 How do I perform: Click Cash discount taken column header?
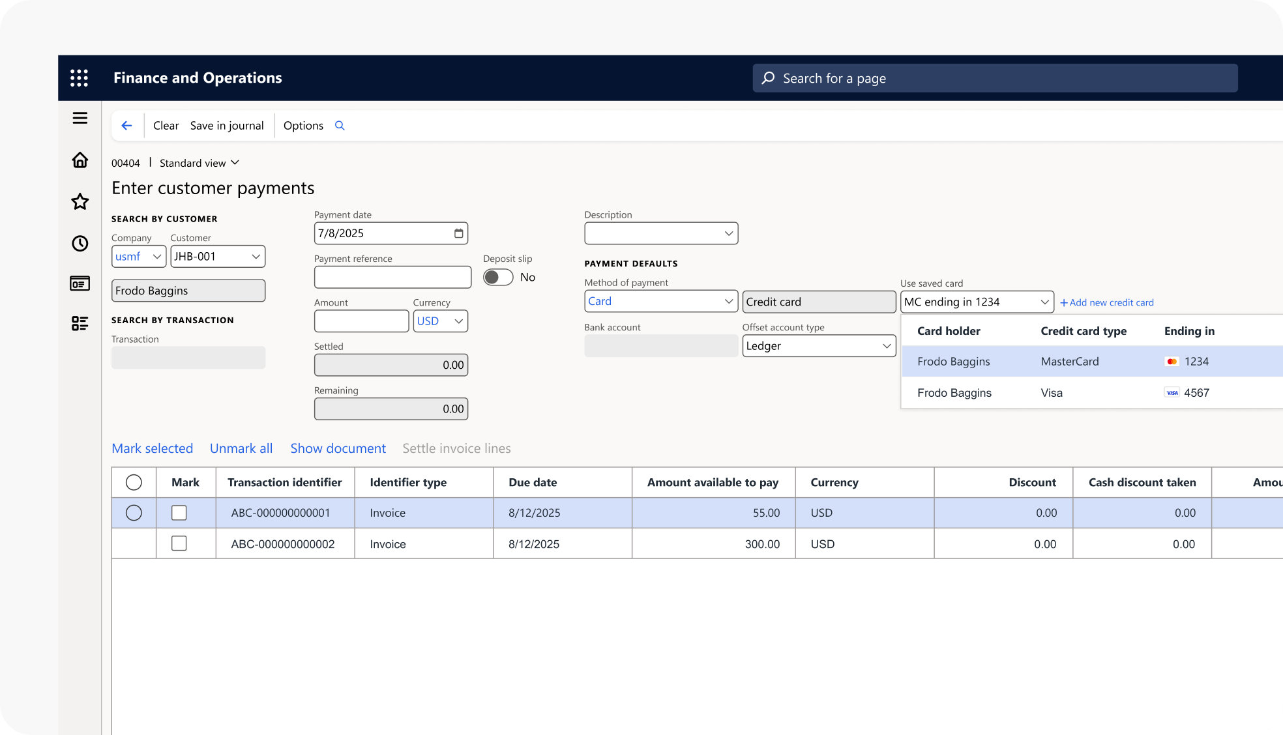[x=1142, y=482]
